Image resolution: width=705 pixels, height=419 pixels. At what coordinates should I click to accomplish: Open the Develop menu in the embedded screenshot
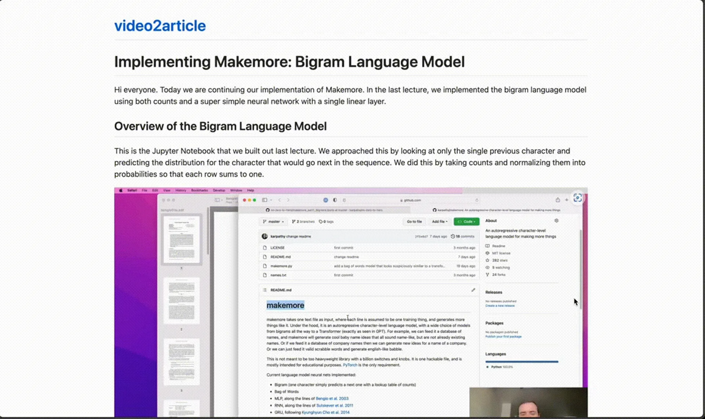click(219, 190)
